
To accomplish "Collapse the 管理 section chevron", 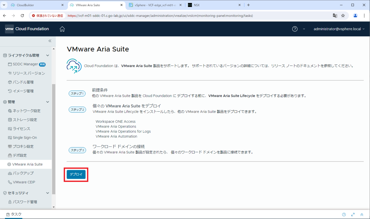I will (47, 102).
